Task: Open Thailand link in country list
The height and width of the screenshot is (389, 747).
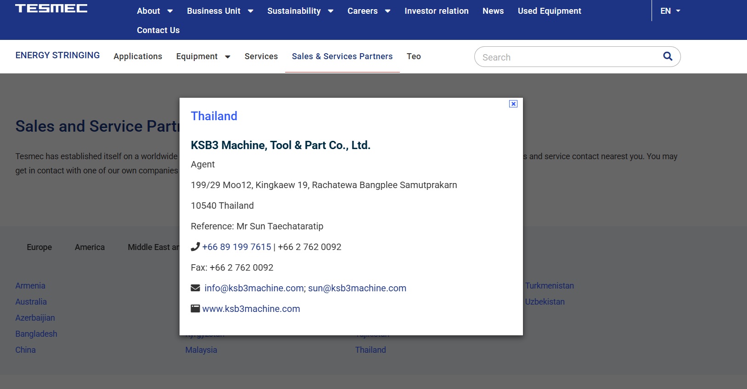Action: [371, 350]
